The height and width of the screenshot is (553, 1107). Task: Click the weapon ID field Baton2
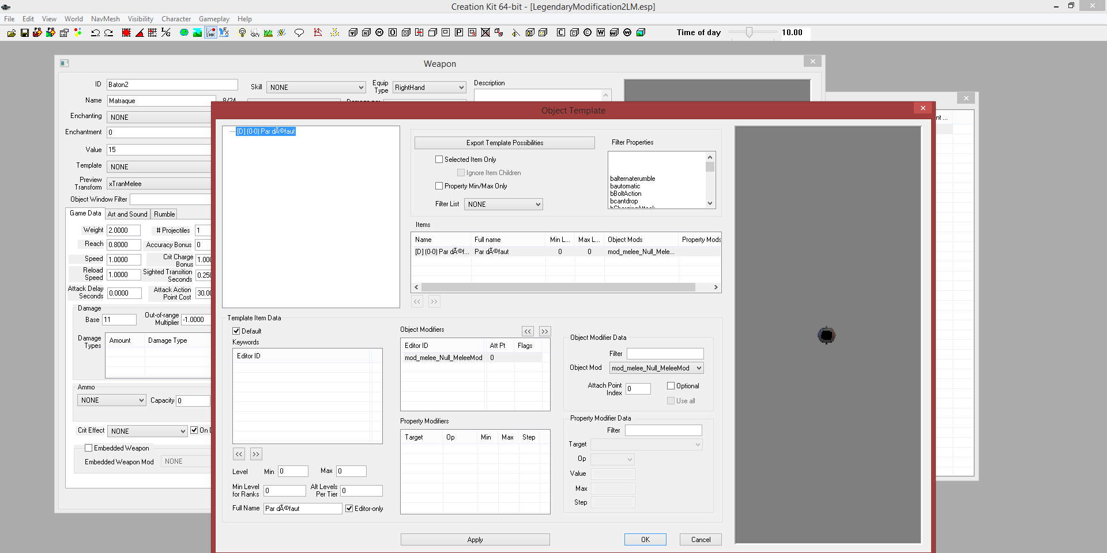tap(172, 85)
